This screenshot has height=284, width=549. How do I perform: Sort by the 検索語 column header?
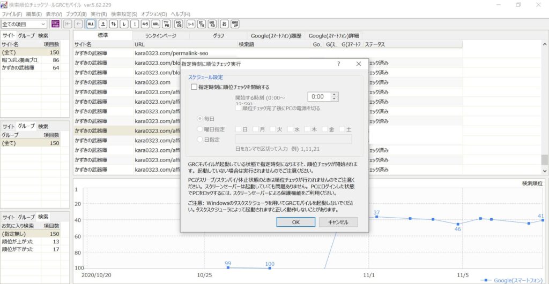274,44
